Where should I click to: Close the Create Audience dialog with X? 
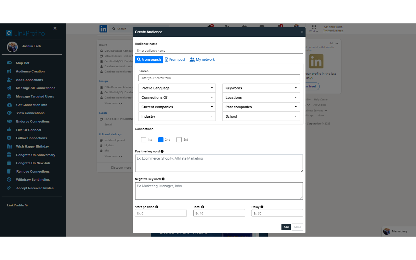pyautogui.click(x=302, y=32)
